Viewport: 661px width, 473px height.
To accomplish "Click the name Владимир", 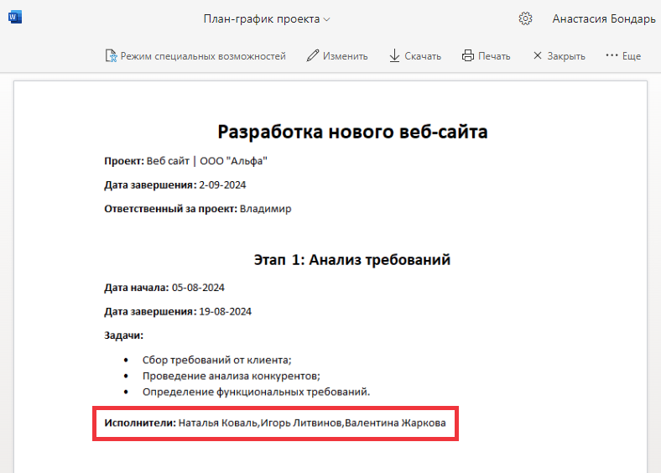I will point(265,209).
